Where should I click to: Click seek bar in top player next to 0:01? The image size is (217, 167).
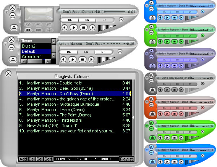pyautogui.click(x=115, y=12)
